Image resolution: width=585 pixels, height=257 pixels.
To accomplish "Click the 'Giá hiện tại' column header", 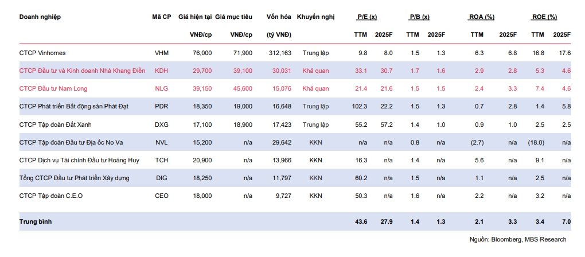I will click(x=195, y=17).
